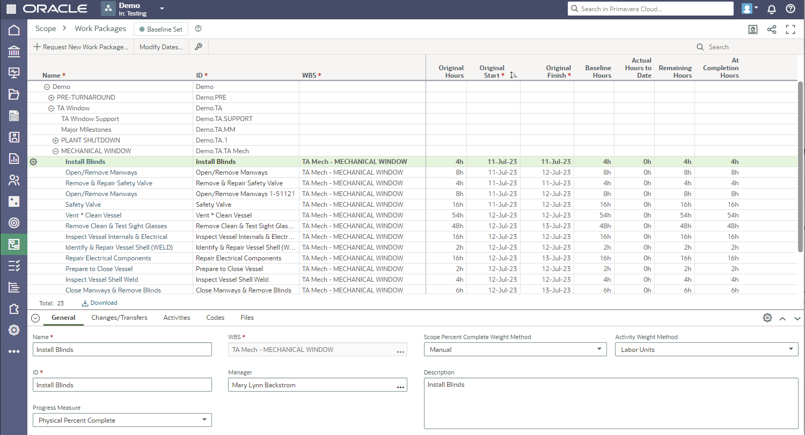Open the Activity Weight Method dropdown
The image size is (805, 435).
pos(706,349)
